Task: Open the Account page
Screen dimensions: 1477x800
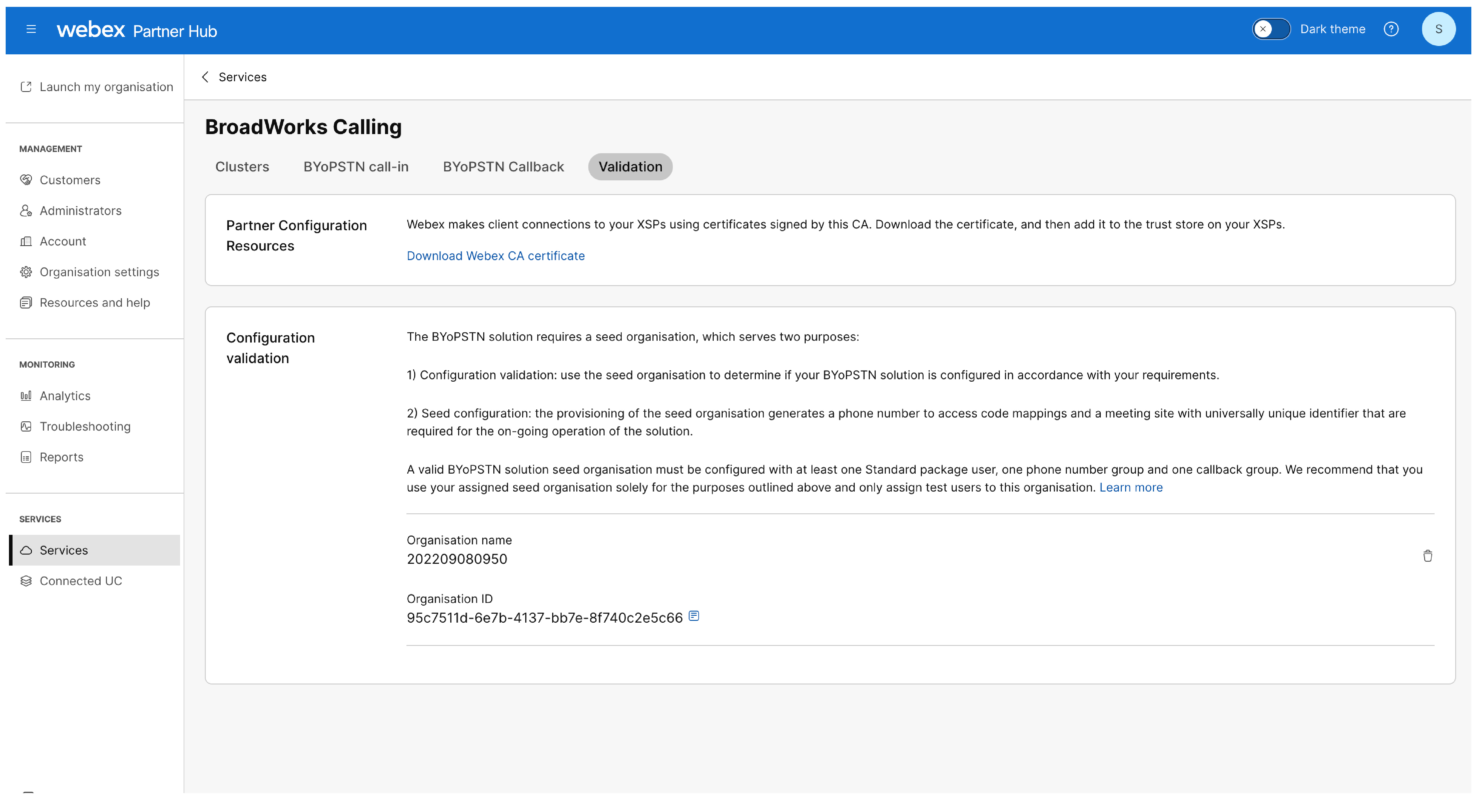Action: click(x=63, y=242)
